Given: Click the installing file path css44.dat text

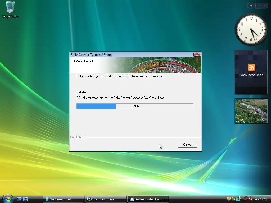Looking at the screenshot, I should pos(120,98).
